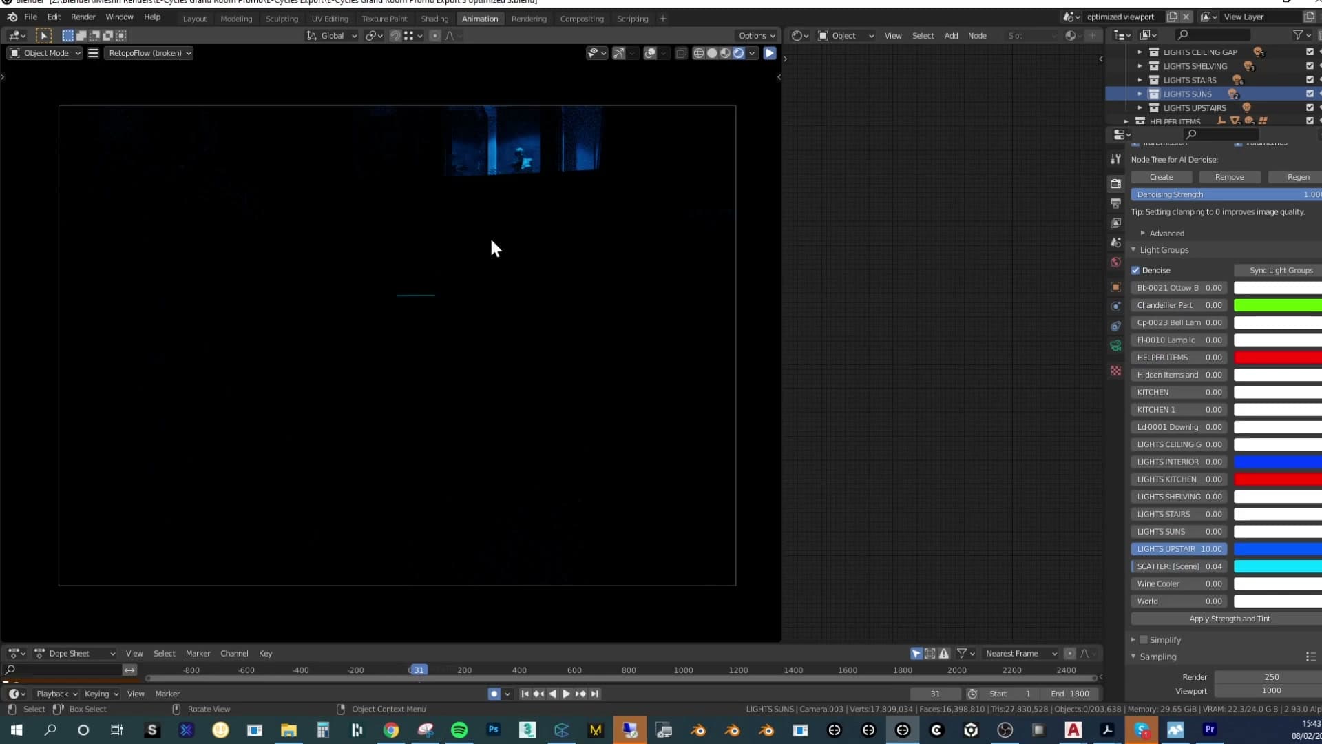The image size is (1322, 744).
Task: Switch to the Layout workspace tab
Action: (x=194, y=19)
